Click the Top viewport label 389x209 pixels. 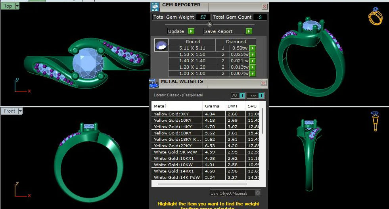coord(8,6)
